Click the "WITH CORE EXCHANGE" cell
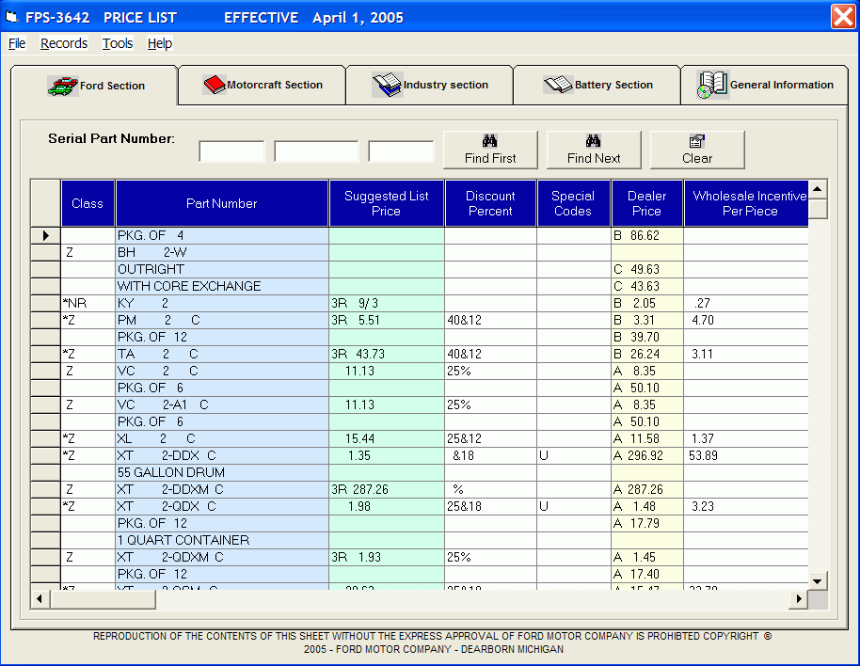Image resolution: width=860 pixels, height=666 pixels. coord(222,287)
